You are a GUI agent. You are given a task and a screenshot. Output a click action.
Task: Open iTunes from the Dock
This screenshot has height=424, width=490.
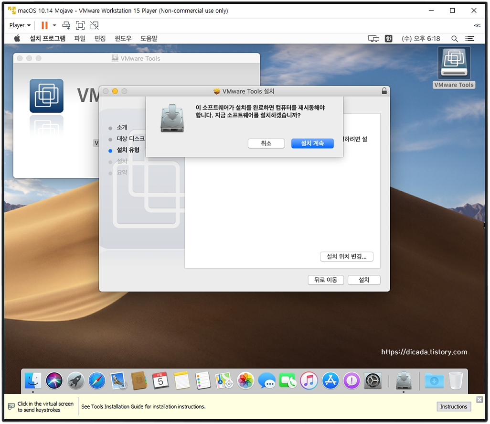tap(309, 381)
